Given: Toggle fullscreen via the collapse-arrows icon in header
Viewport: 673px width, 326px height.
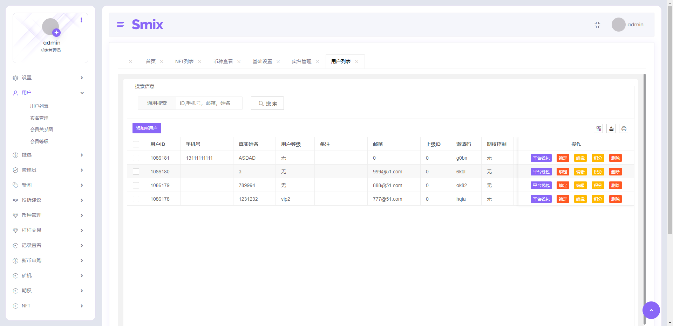Looking at the screenshot, I should coord(598,25).
